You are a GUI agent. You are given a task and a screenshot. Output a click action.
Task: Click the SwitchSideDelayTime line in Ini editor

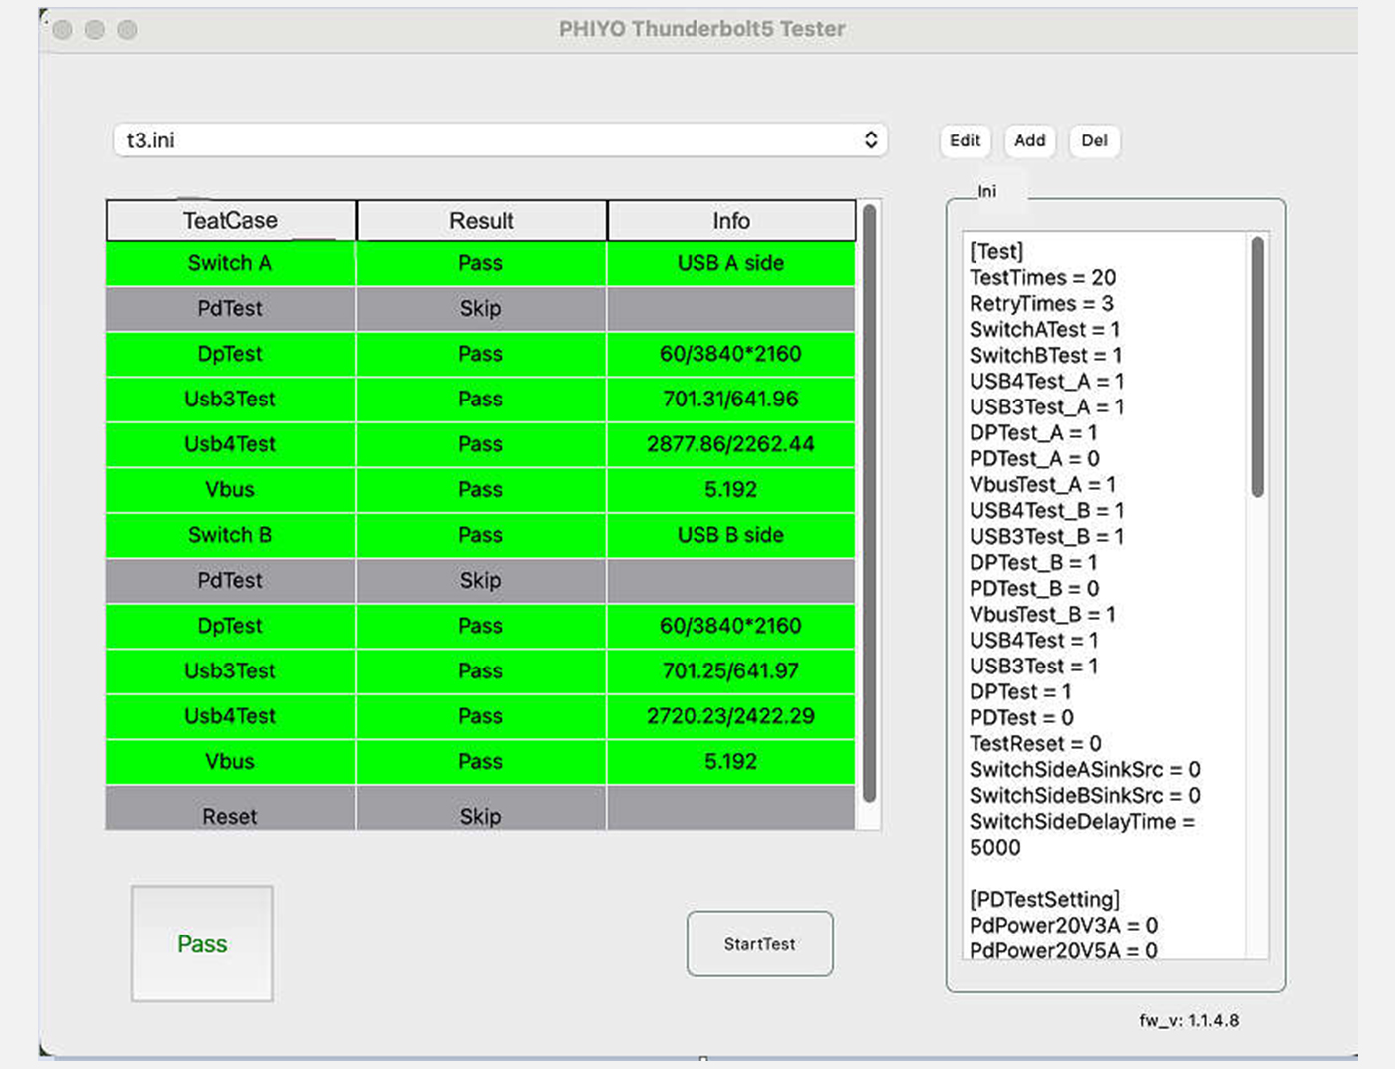1081,822
